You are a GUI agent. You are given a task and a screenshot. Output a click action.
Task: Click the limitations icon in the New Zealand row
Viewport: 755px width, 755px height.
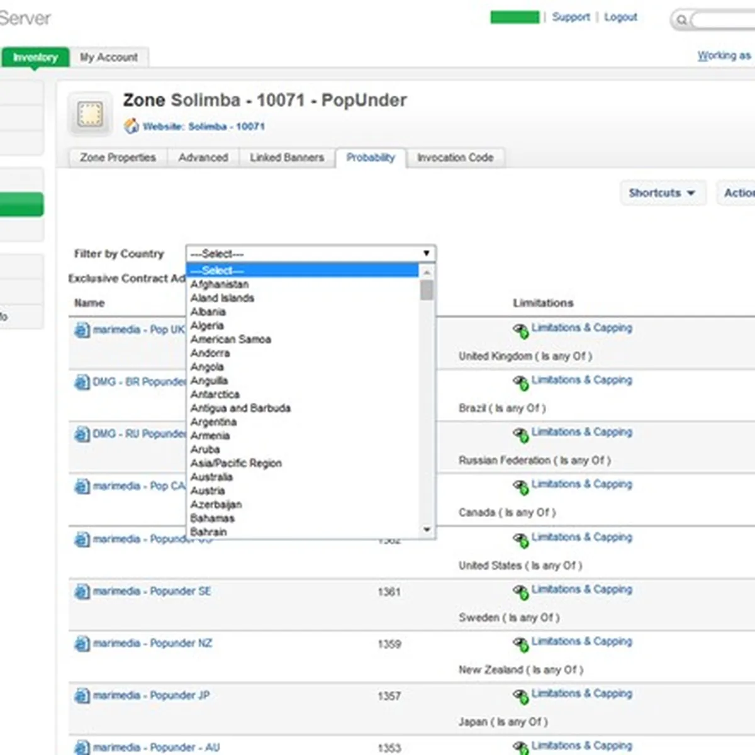click(x=520, y=644)
